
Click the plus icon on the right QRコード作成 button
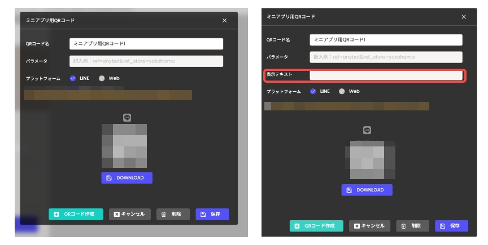297,226
